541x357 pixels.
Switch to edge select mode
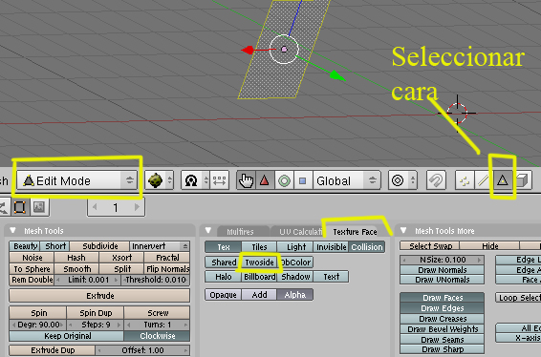pos(484,180)
